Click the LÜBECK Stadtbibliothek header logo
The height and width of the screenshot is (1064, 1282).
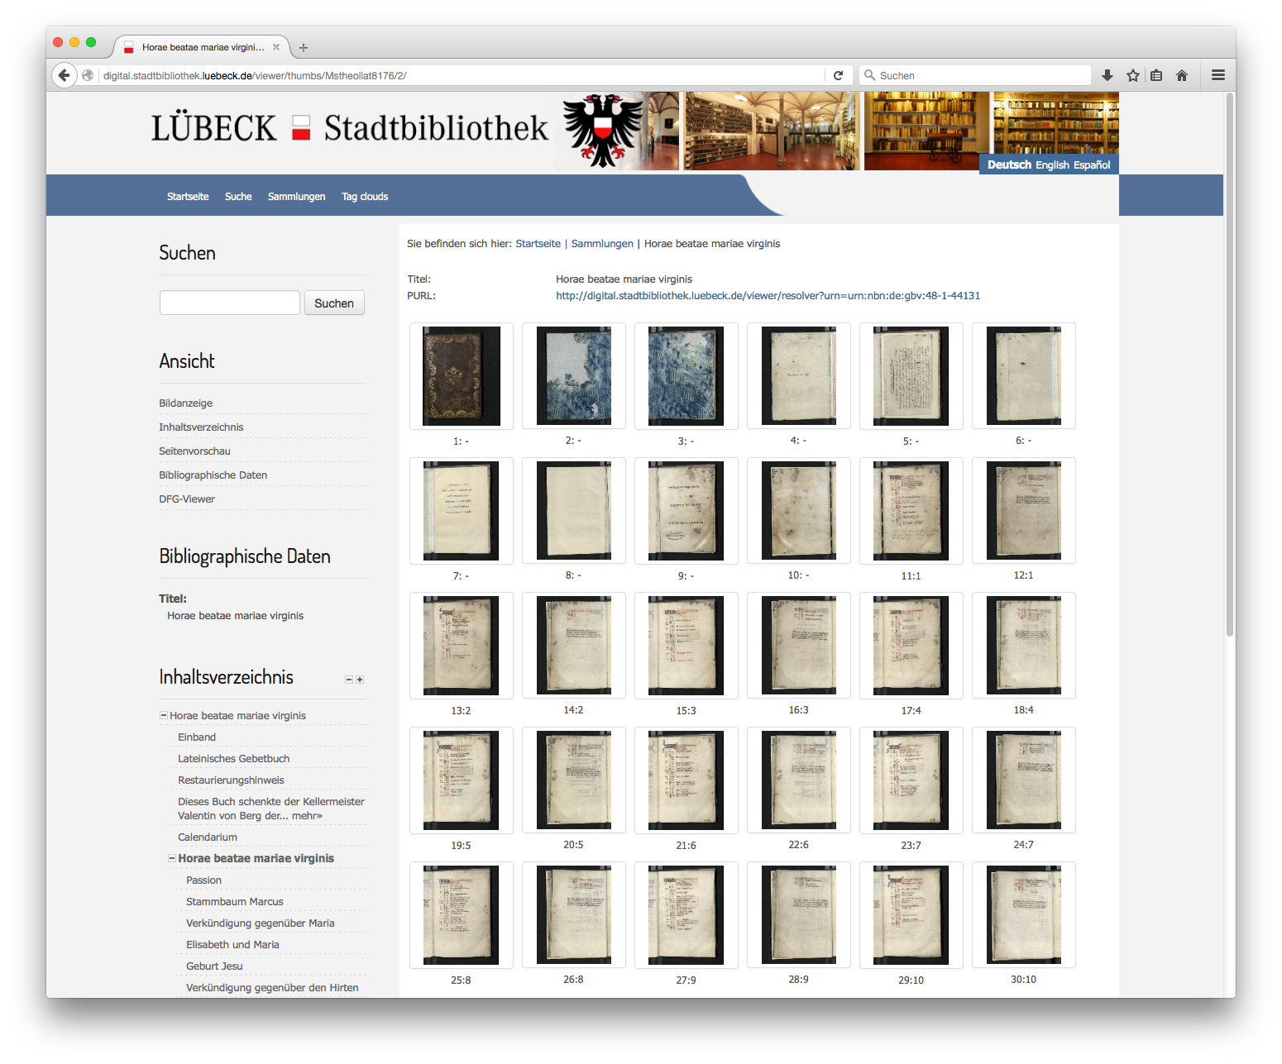[350, 128]
